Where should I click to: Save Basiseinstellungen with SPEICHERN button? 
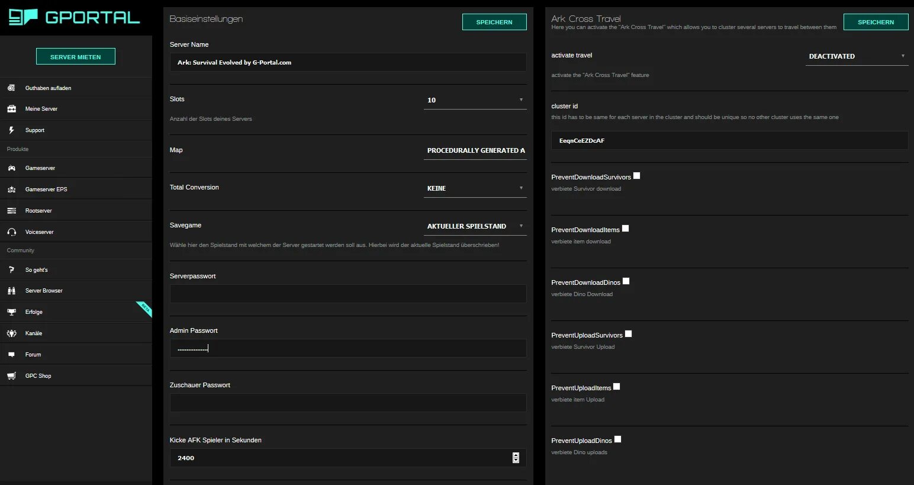(494, 22)
